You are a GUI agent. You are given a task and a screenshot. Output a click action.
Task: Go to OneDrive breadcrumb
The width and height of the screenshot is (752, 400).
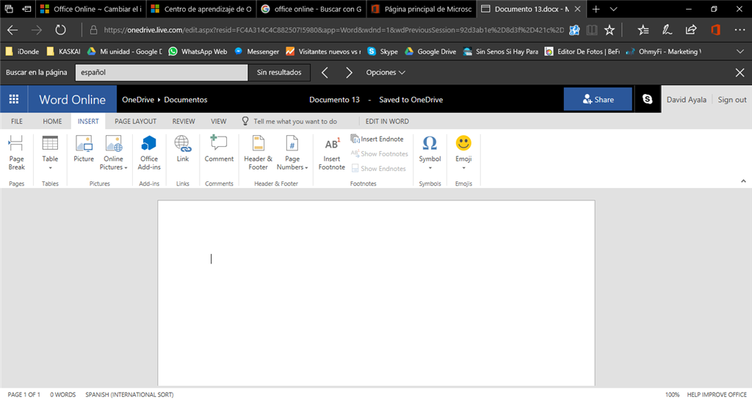[x=138, y=100]
